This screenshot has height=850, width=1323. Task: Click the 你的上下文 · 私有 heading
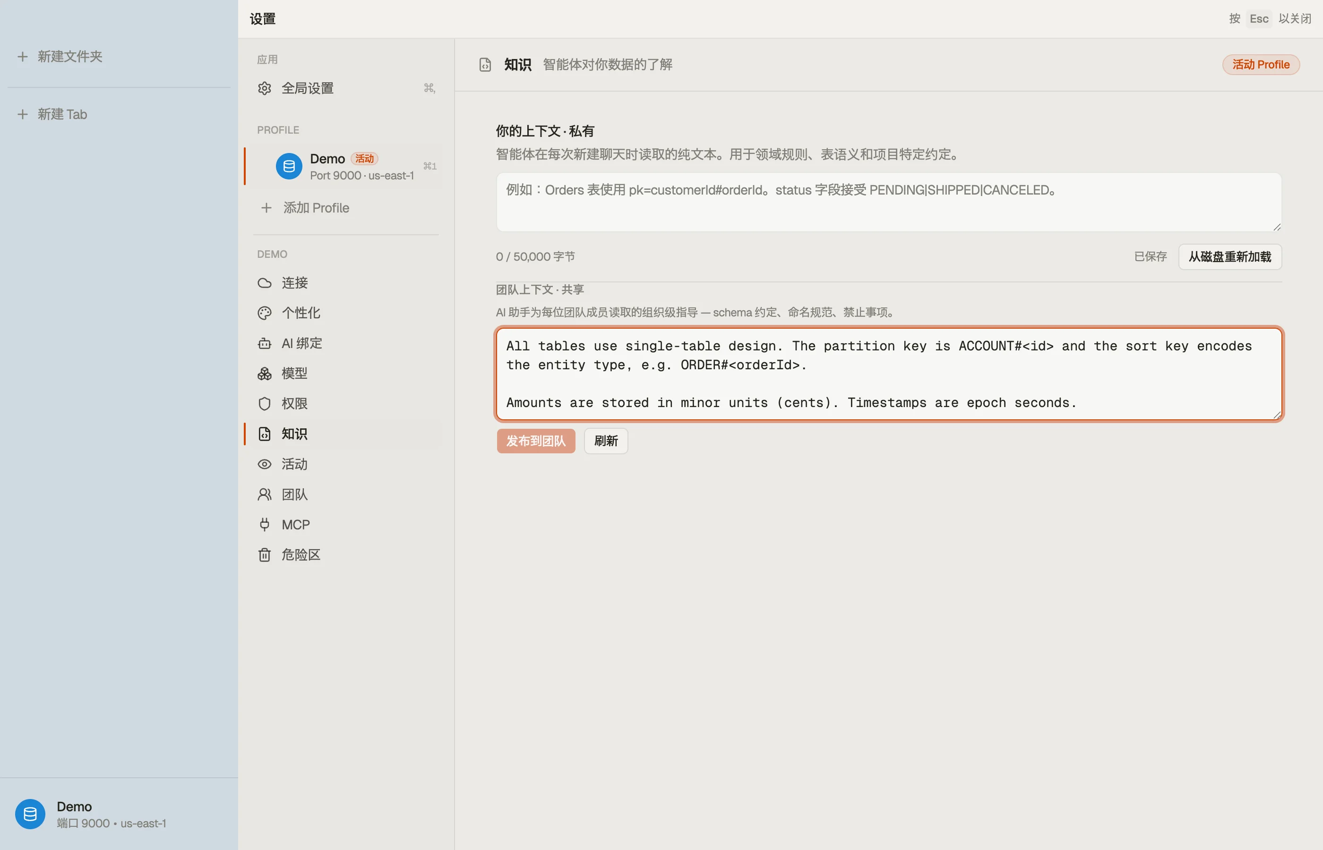pyautogui.click(x=544, y=131)
